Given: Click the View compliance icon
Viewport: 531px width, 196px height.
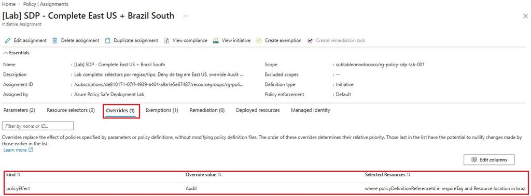Looking at the screenshot, I should [x=166, y=40].
